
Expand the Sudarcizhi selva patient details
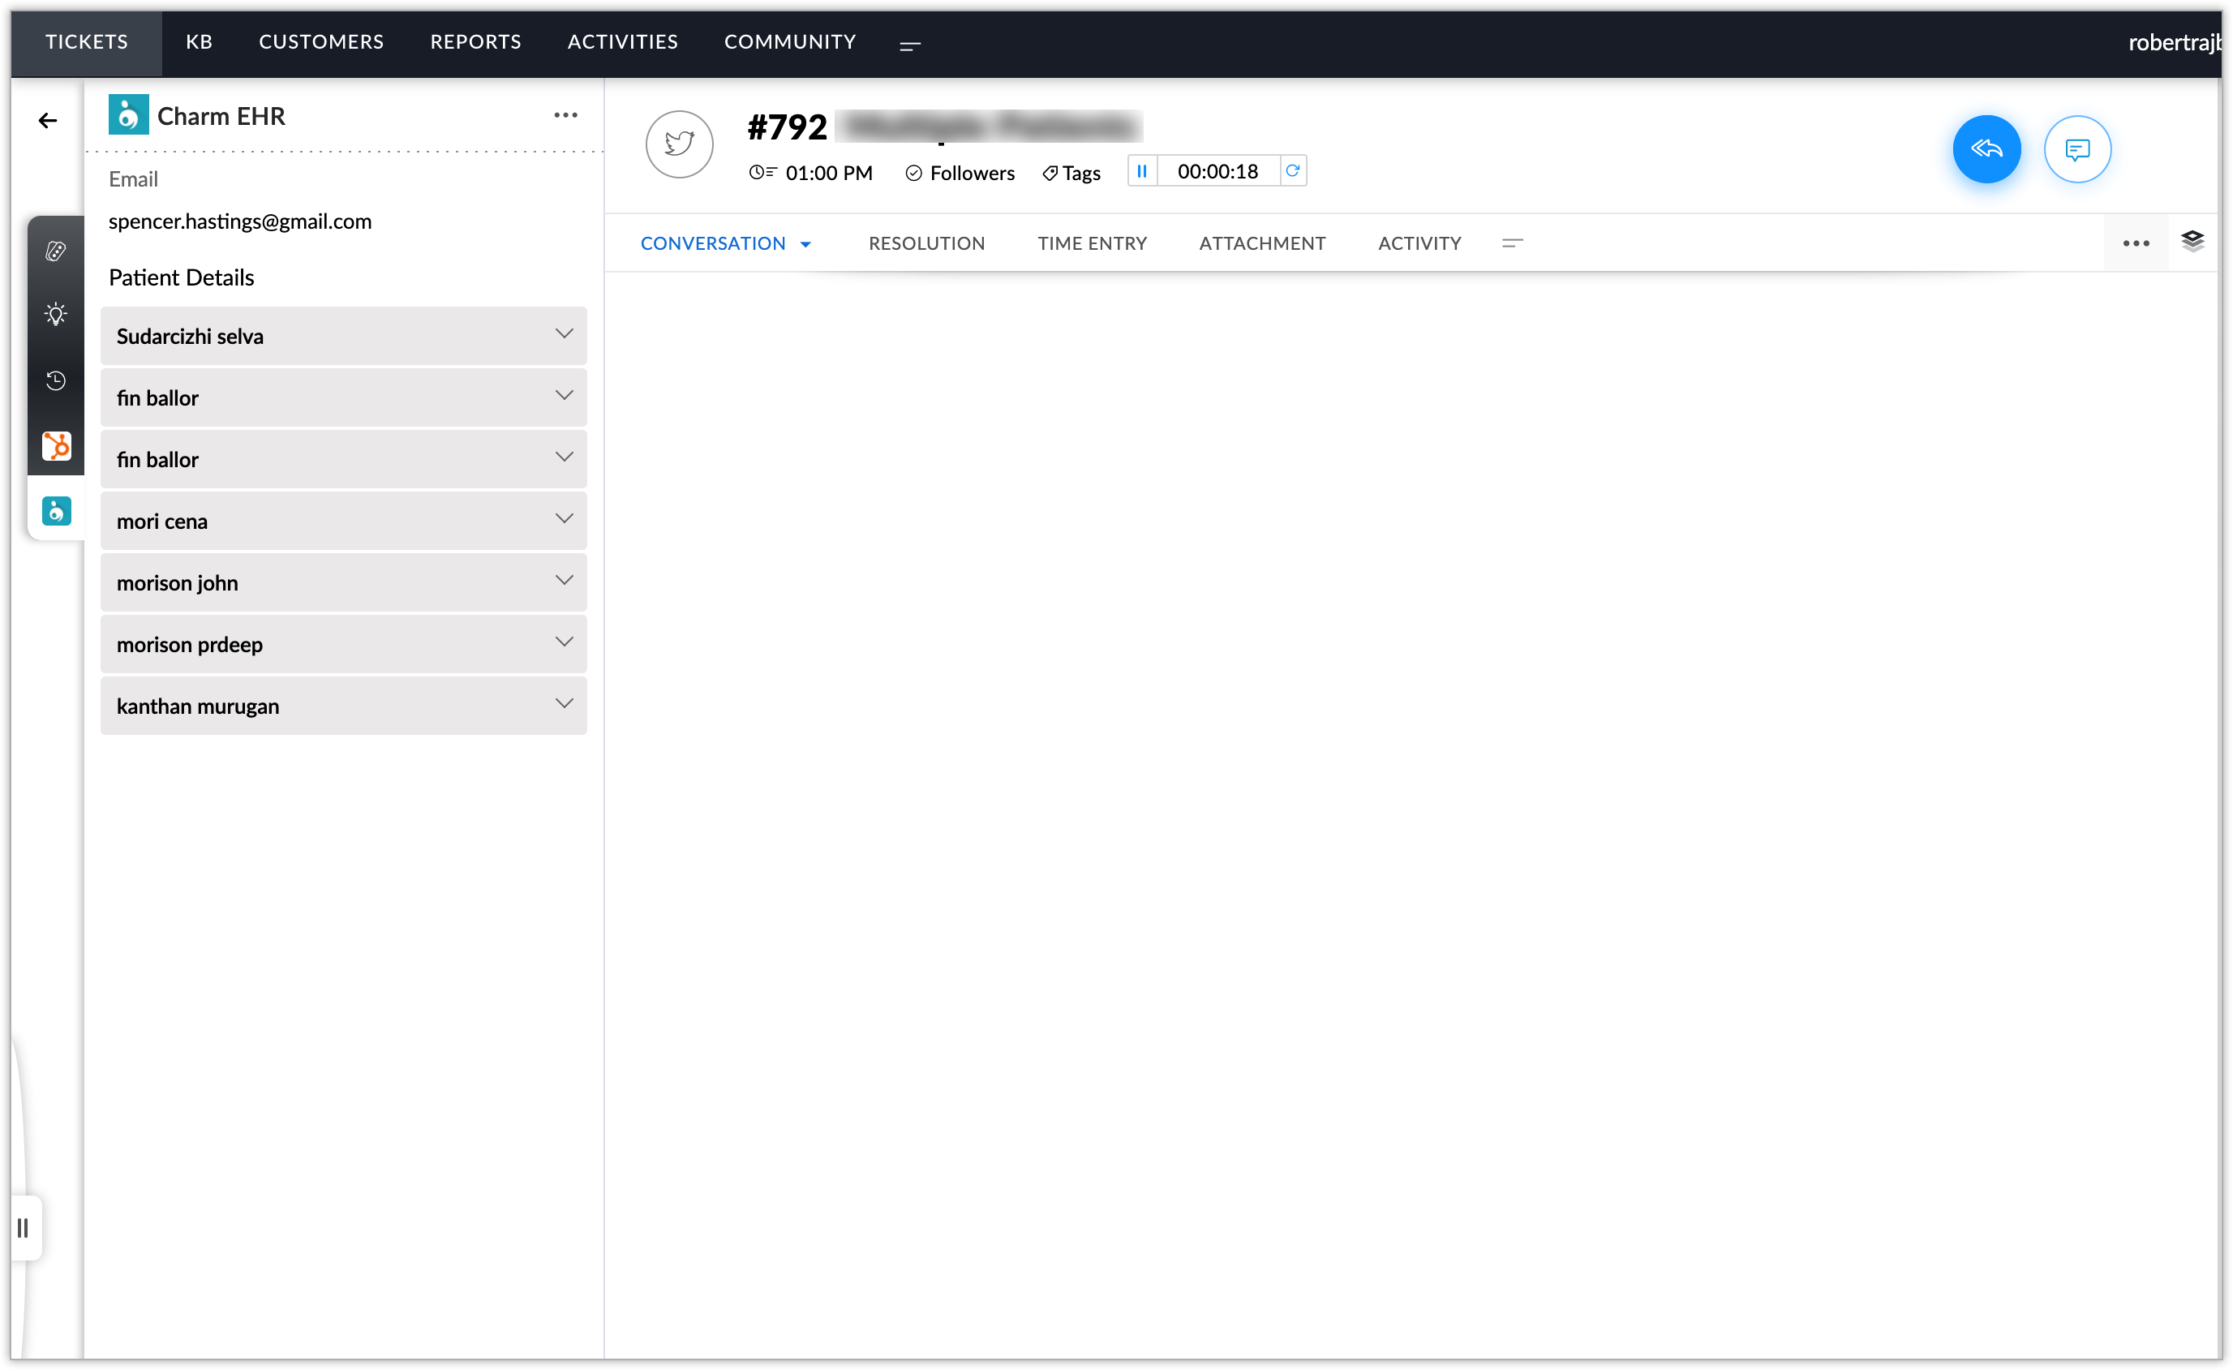[x=564, y=334]
